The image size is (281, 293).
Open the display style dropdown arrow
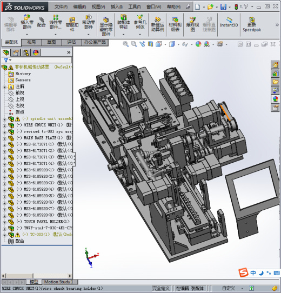click(178, 44)
